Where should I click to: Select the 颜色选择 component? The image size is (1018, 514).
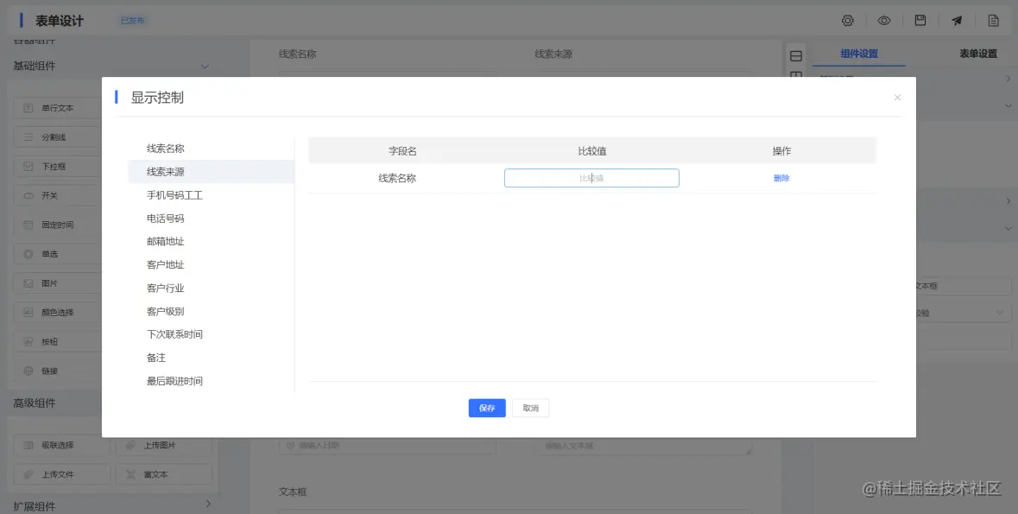coord(57,313)
